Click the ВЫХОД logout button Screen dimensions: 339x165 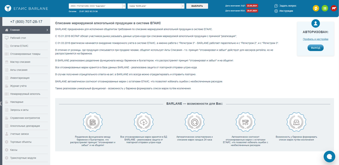315,48
